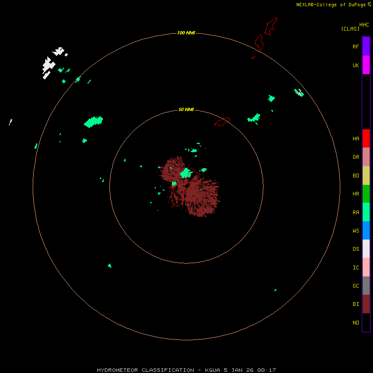Click the GC gray legend swatch
This screenshot has height=373, width=373.
pyautogui.click(x=366, y=286)
